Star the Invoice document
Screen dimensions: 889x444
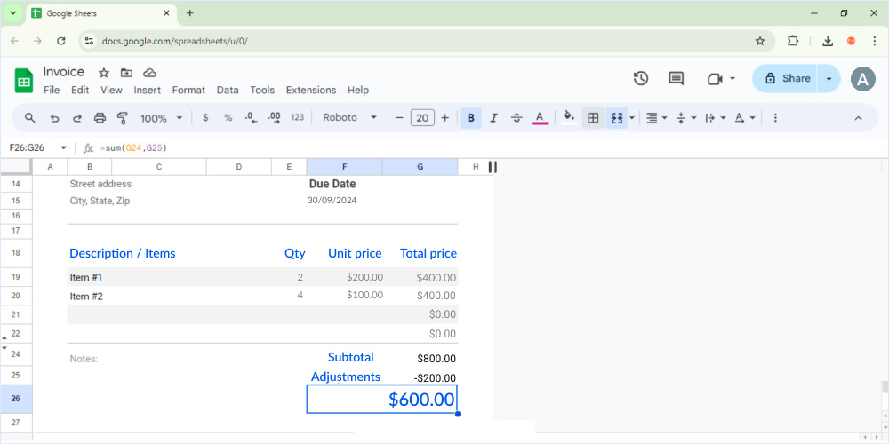point(103,73)
